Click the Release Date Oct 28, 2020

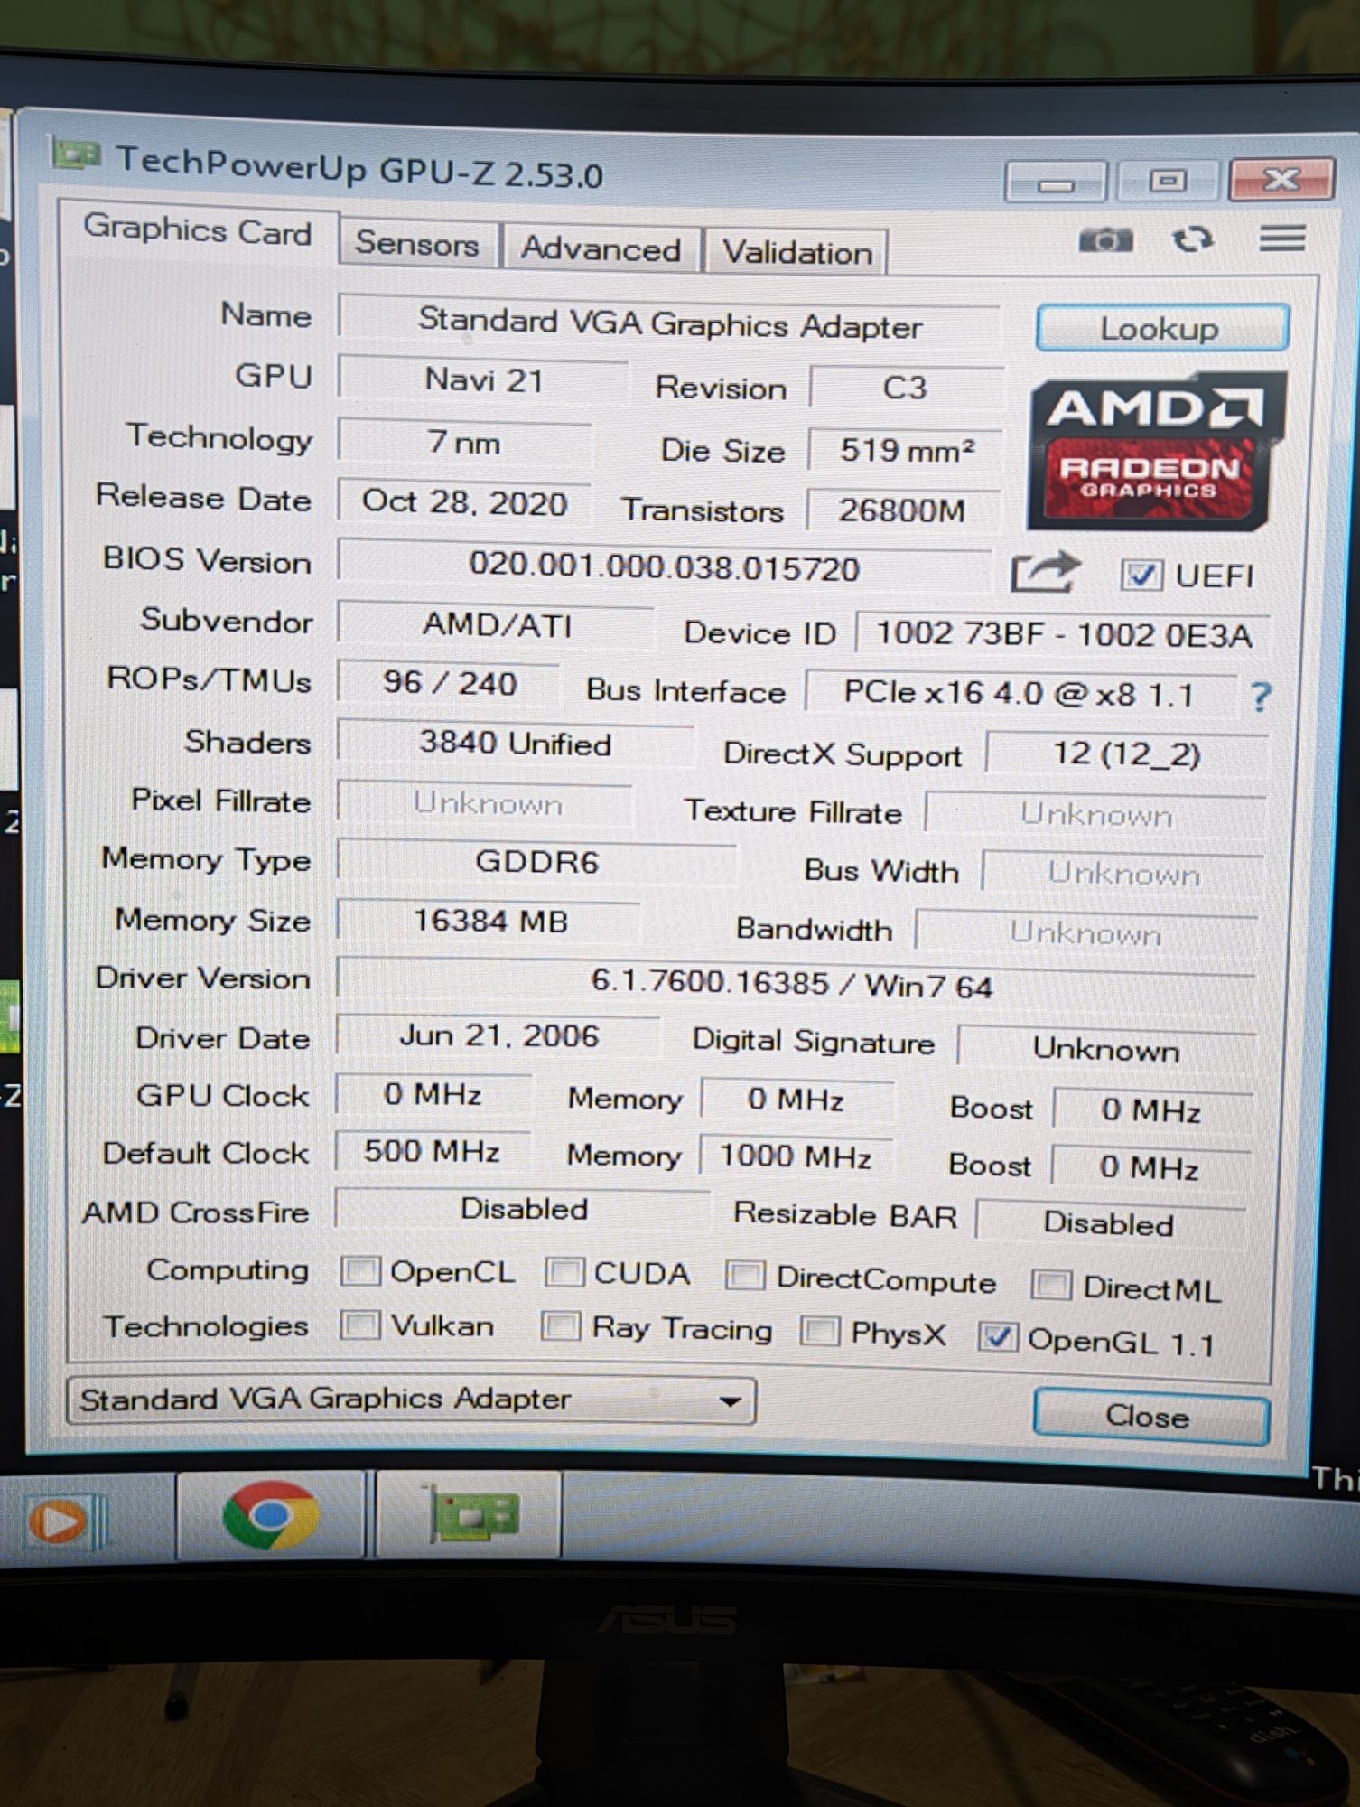point(464,502)
